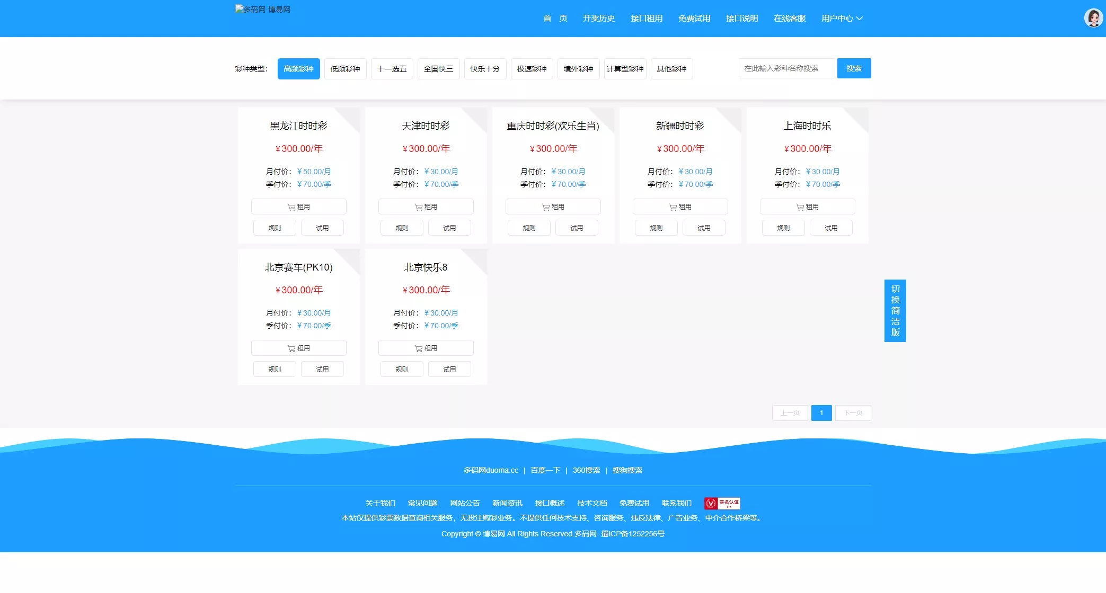Click the cart icon under 北京快乐8
This screenshot has height=593, width=1106.
(x=419, y=348)
